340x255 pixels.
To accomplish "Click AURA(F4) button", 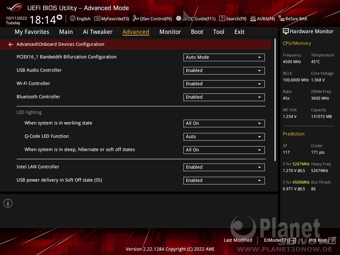I will click(262, 19).
